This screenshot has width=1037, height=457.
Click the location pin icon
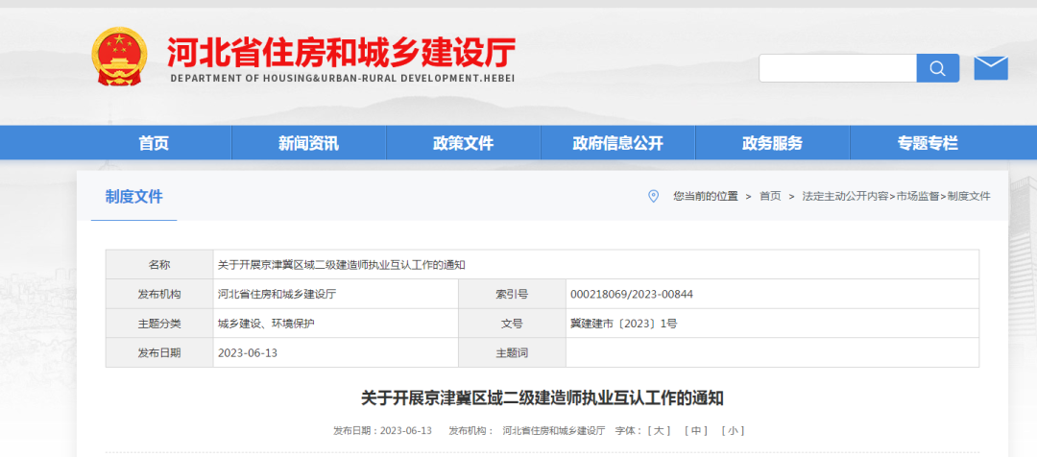pos(654,197)
